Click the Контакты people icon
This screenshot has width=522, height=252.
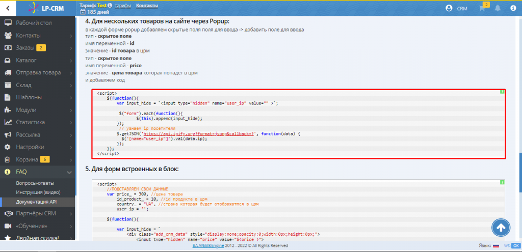(8, 35)
